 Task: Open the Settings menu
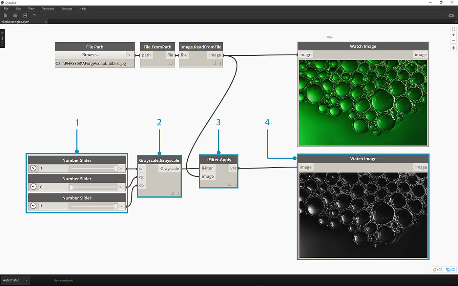67,8
